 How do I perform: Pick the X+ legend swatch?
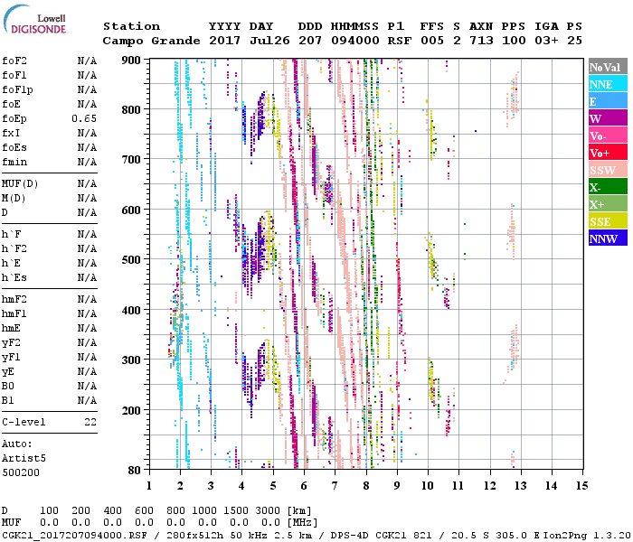coord(607,205)
